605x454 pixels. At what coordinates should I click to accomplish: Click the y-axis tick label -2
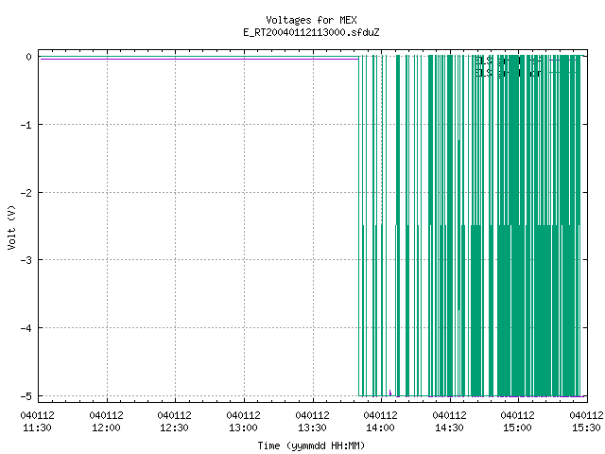tap(26, 193)
